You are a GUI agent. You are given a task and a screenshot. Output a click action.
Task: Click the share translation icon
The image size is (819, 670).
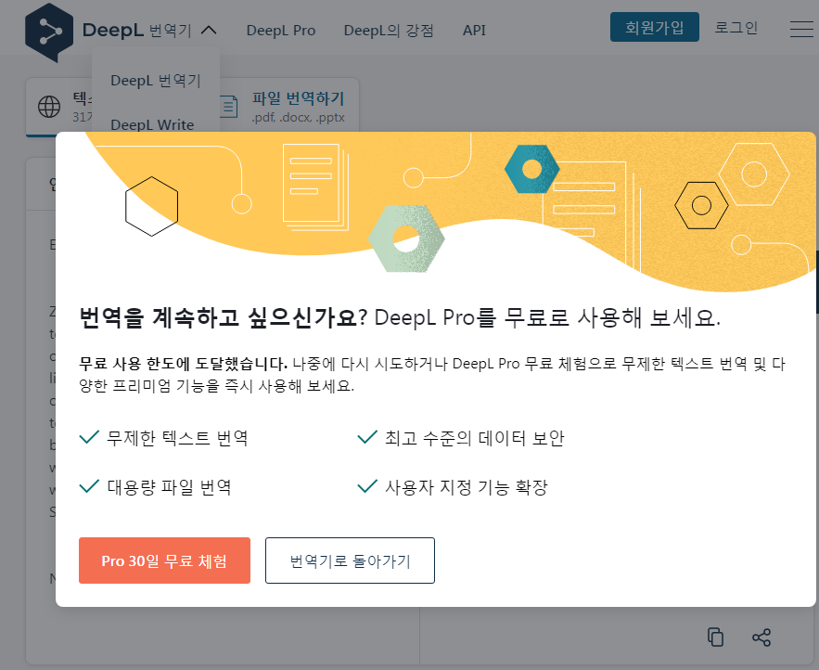(761, 638)
